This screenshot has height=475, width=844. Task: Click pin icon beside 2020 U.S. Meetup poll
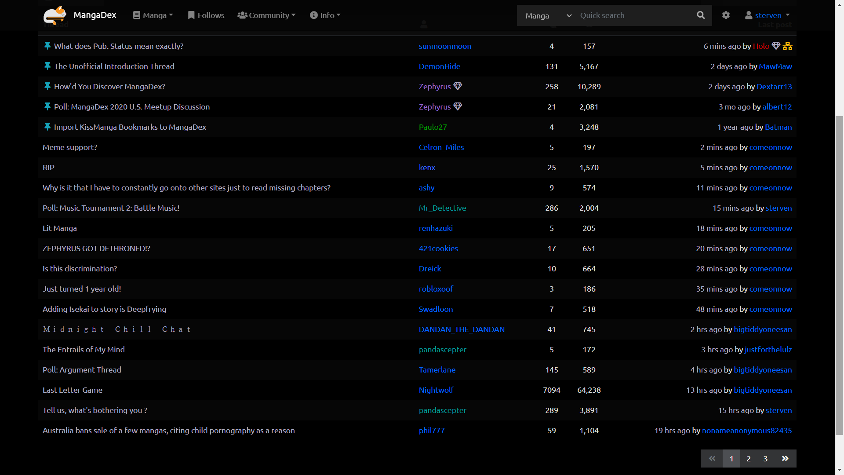(47, 106)
